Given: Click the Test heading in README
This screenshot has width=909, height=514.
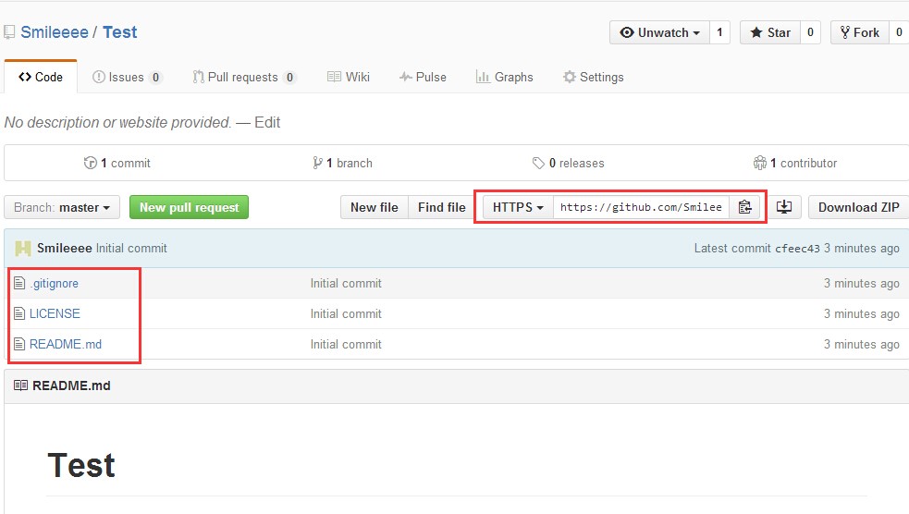Looking at the screenshot, I should (81, 465).
